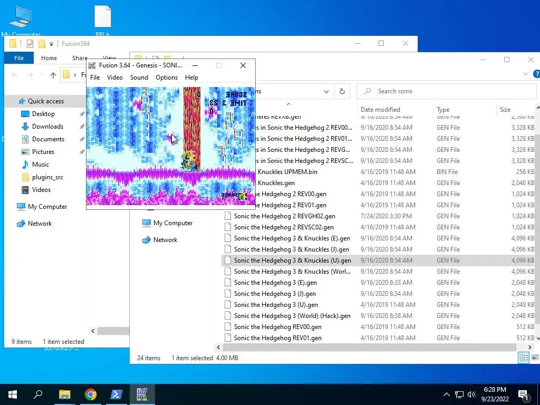This screenshot has height=405, width=540.
Task: Click right arrow of roms horizontal scrollbar
Action: [x=529, y=347]
